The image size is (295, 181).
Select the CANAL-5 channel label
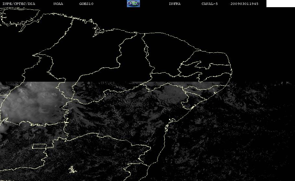point(210,4)
